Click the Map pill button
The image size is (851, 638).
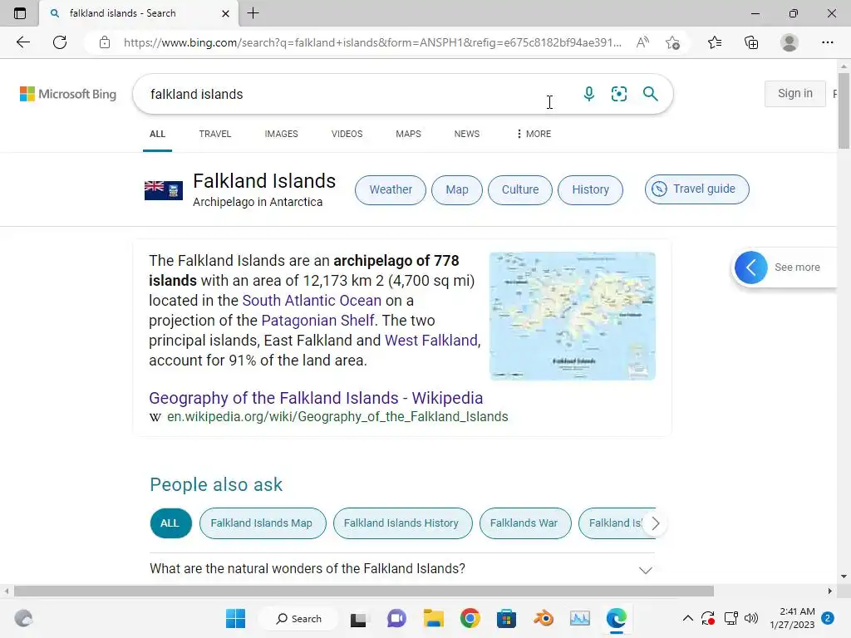coord(457,190)
